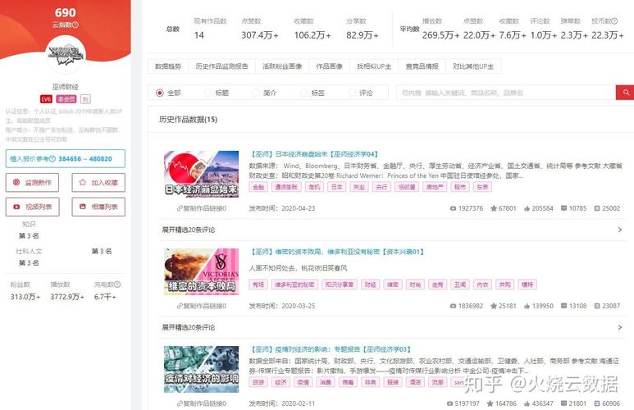Click the 313.0万+ follower count
The height and width of the screenshot is (410, 634).
(x=25, y=297)
